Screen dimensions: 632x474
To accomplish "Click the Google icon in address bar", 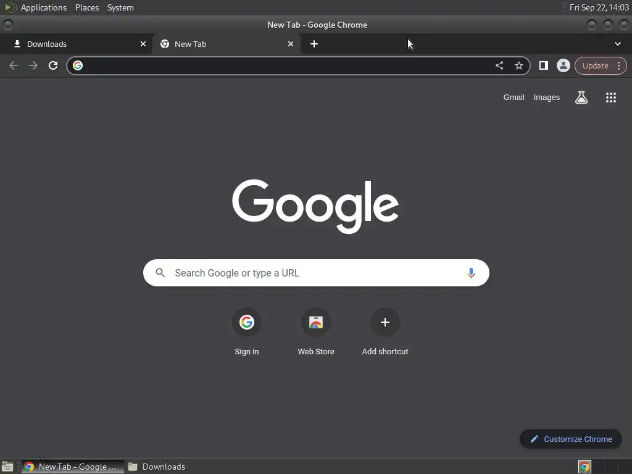I will [78, 65].
